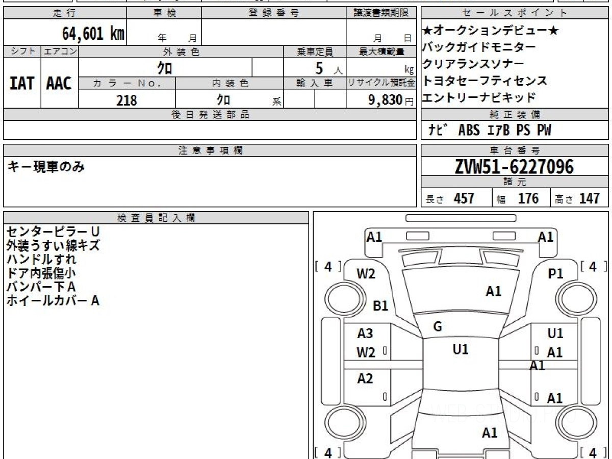The height and width of the screenshot is (459, 612).
Task: Select inspector note センターピラー U
Action: [53, 232]
